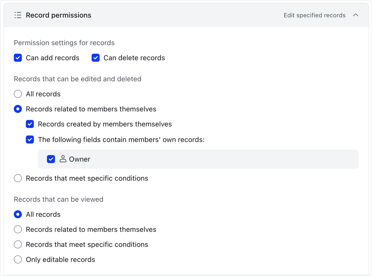This screenshot has width=372, height=276.
Task: Uncheck Records created by members themselves
Action: [x=30, y=124]
